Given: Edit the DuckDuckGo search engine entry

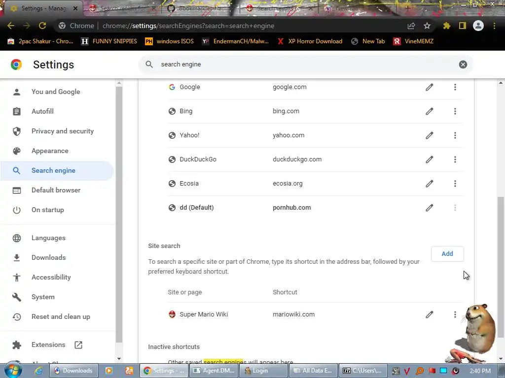Looking at the screenshot, I should pyautogui.click(x=430, y=159).
